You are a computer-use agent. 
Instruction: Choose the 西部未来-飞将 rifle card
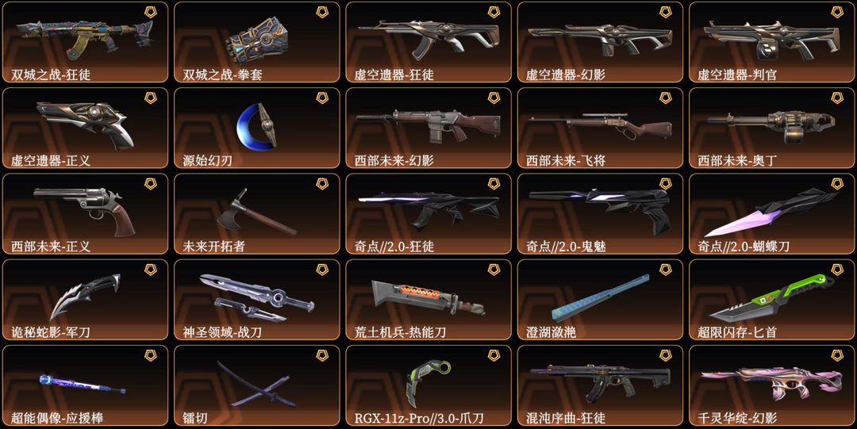click(600, 128)
